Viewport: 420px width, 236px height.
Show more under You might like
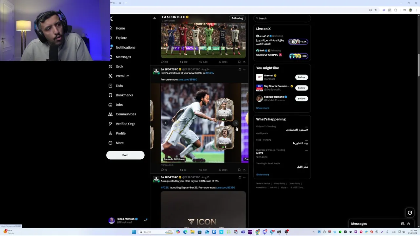262,108
